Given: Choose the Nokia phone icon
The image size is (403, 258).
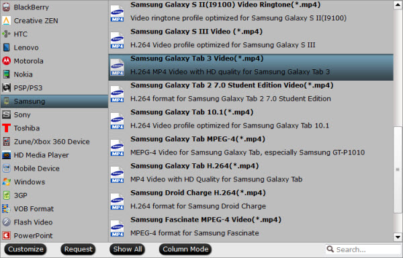Looking at the screenshot, I should click(6, 75).
